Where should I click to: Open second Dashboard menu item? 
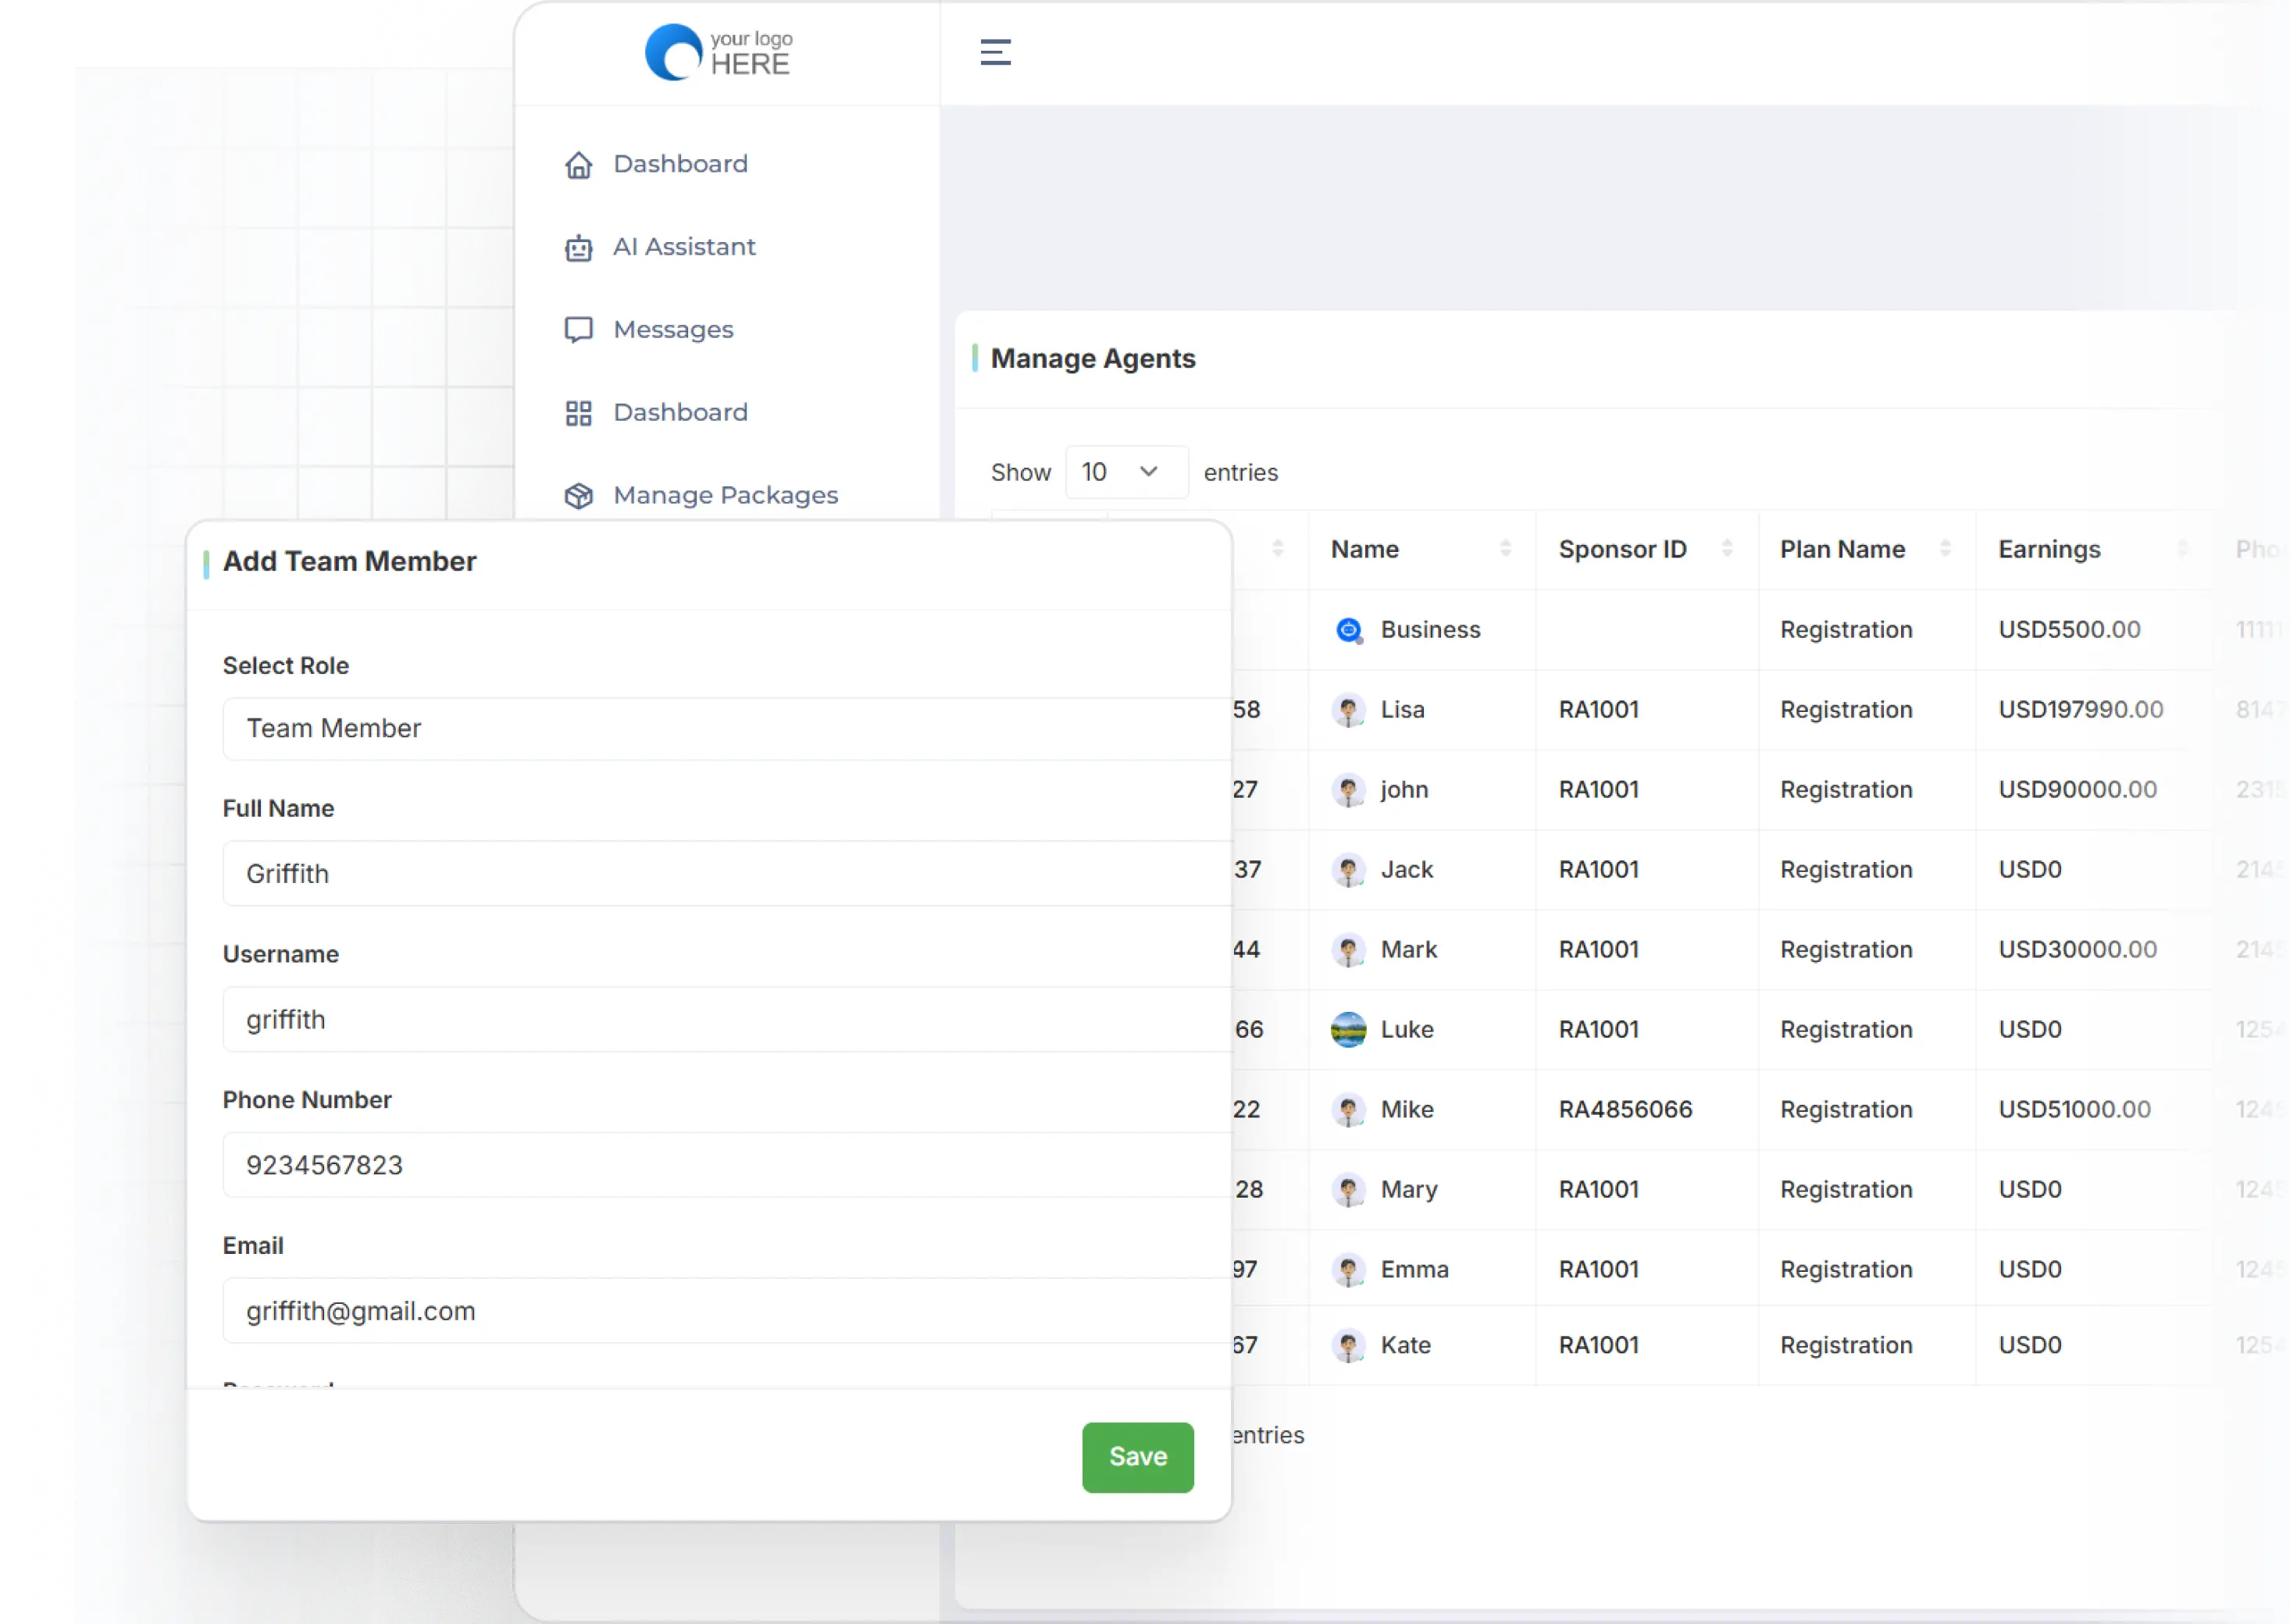click(680, 413)
